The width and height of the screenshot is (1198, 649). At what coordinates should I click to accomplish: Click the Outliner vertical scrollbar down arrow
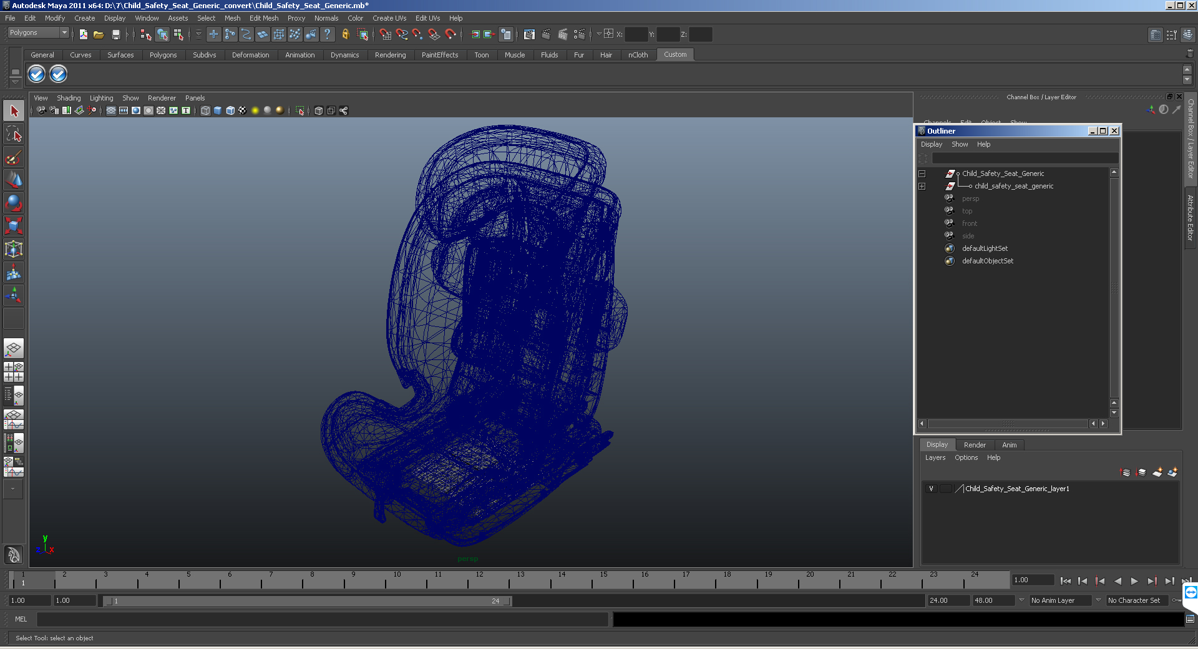[1114, 413]
